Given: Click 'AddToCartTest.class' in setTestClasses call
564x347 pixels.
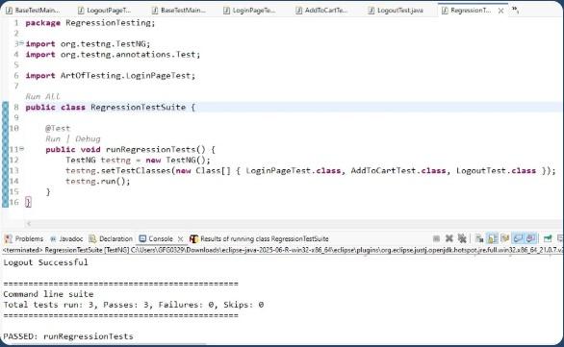Looking at the screenshot, I should point(398,171).
